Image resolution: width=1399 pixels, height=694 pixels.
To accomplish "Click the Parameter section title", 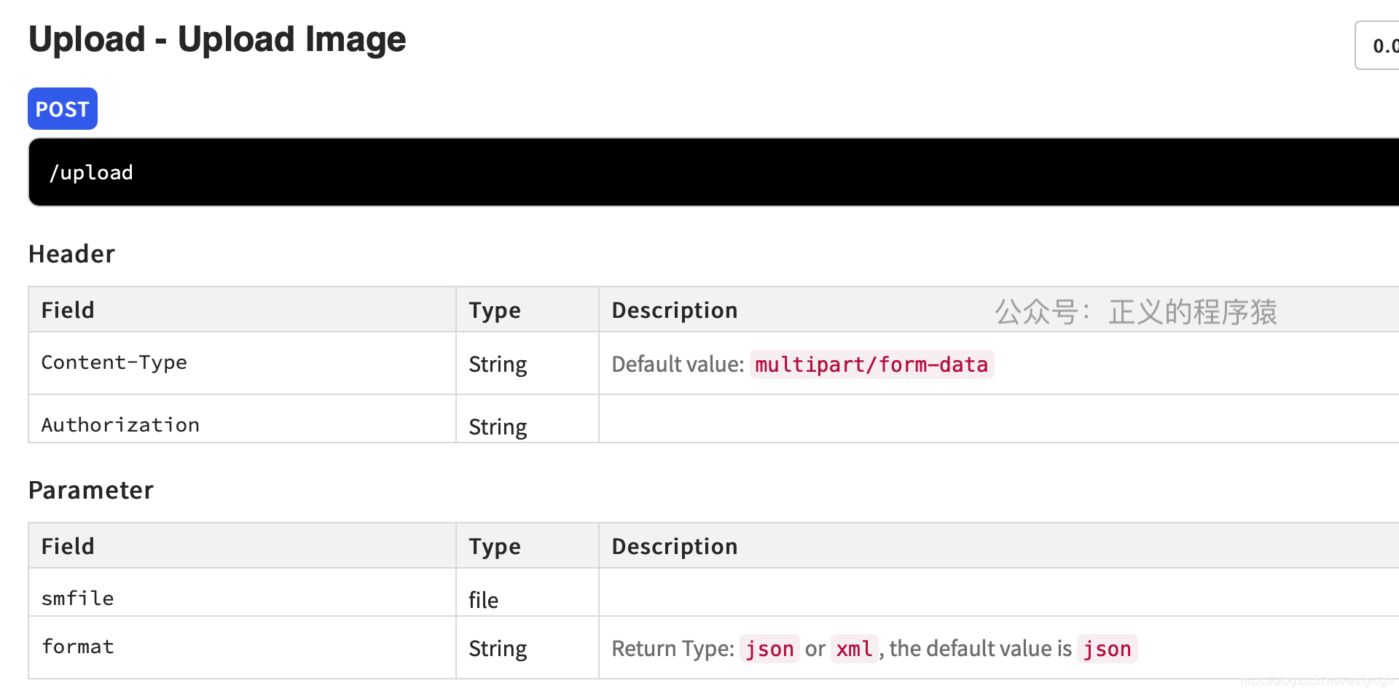I will coord(90,490).
